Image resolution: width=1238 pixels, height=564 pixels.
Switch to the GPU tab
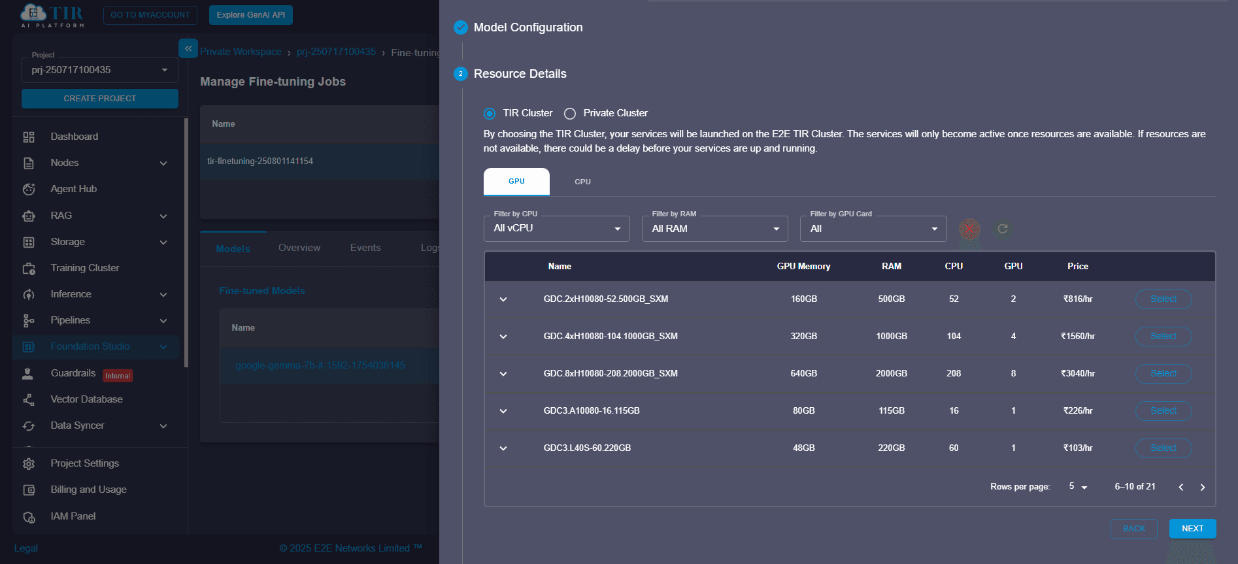point(516,182)
